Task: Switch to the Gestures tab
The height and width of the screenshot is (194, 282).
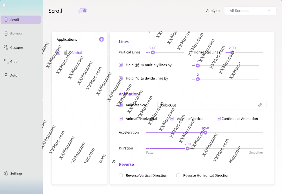Action: pyautogui.click(x=17, y=48)
